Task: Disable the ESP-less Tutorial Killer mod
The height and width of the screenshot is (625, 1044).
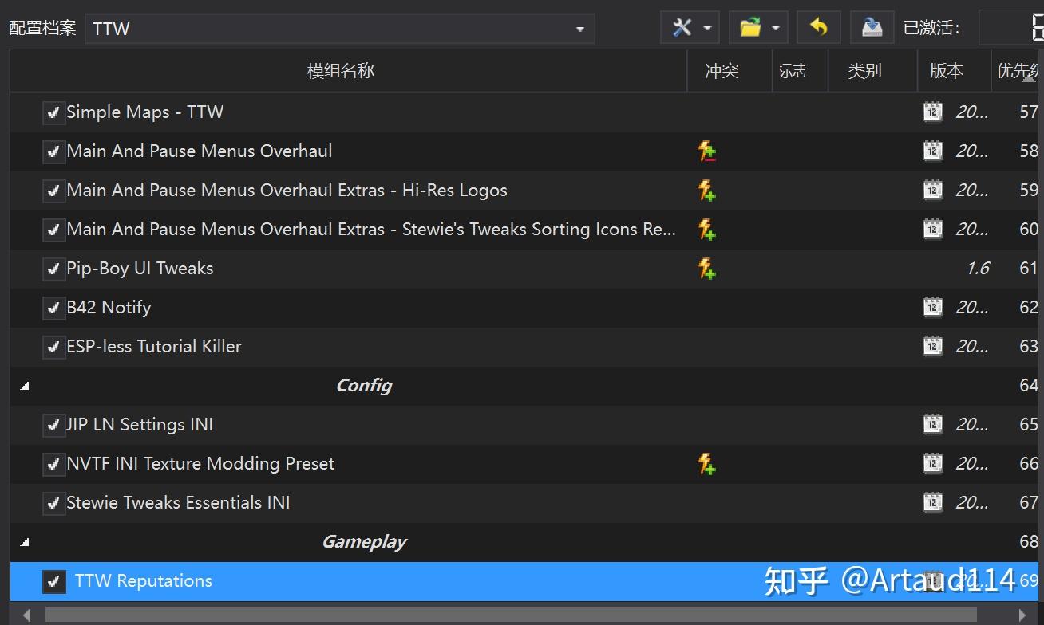Action: (x=53, y=346)
